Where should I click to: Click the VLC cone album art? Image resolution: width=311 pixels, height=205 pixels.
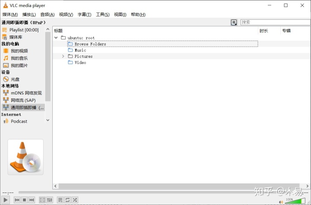pos(25,157)
